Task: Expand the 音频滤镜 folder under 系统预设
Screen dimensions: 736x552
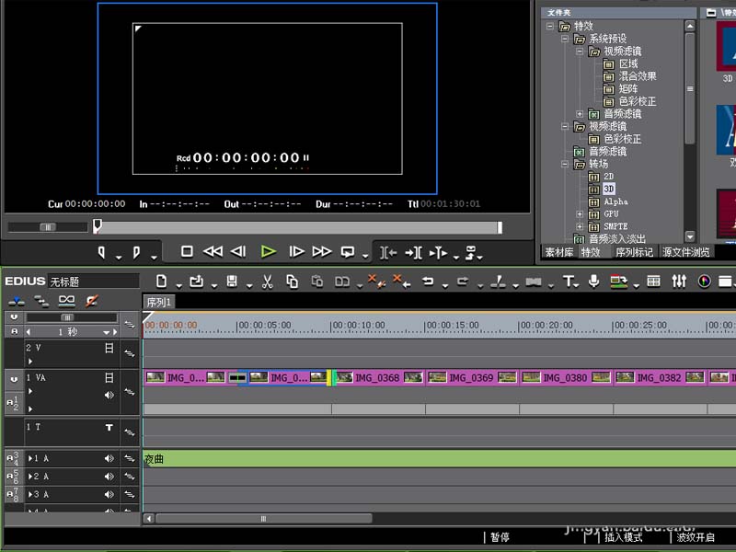Action: (580, 114)
